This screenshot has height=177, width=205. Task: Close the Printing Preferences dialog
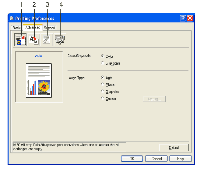(190, 18)
